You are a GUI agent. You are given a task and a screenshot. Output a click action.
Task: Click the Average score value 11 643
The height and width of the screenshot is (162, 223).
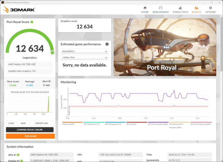[x=29, y=85]
